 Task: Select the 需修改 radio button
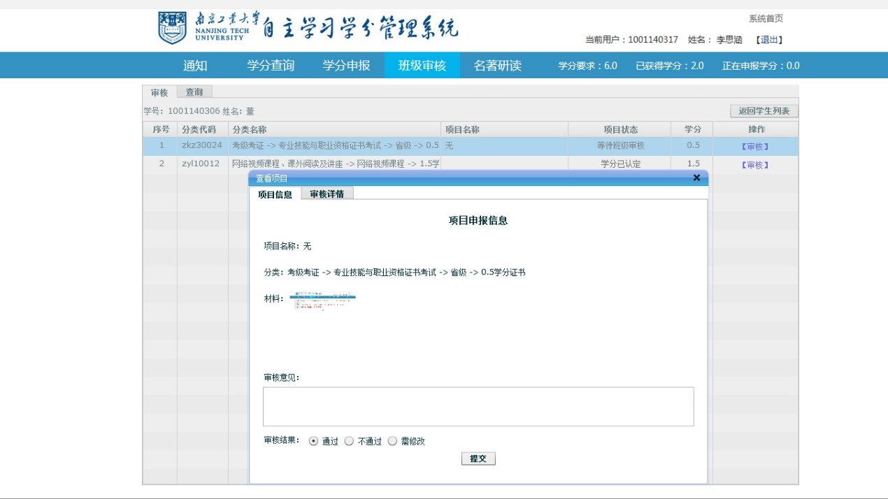click(392, 441)
